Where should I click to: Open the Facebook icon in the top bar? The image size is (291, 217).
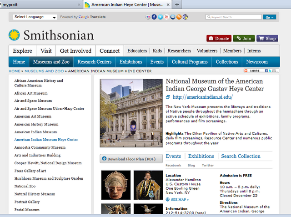pos(154,17)
